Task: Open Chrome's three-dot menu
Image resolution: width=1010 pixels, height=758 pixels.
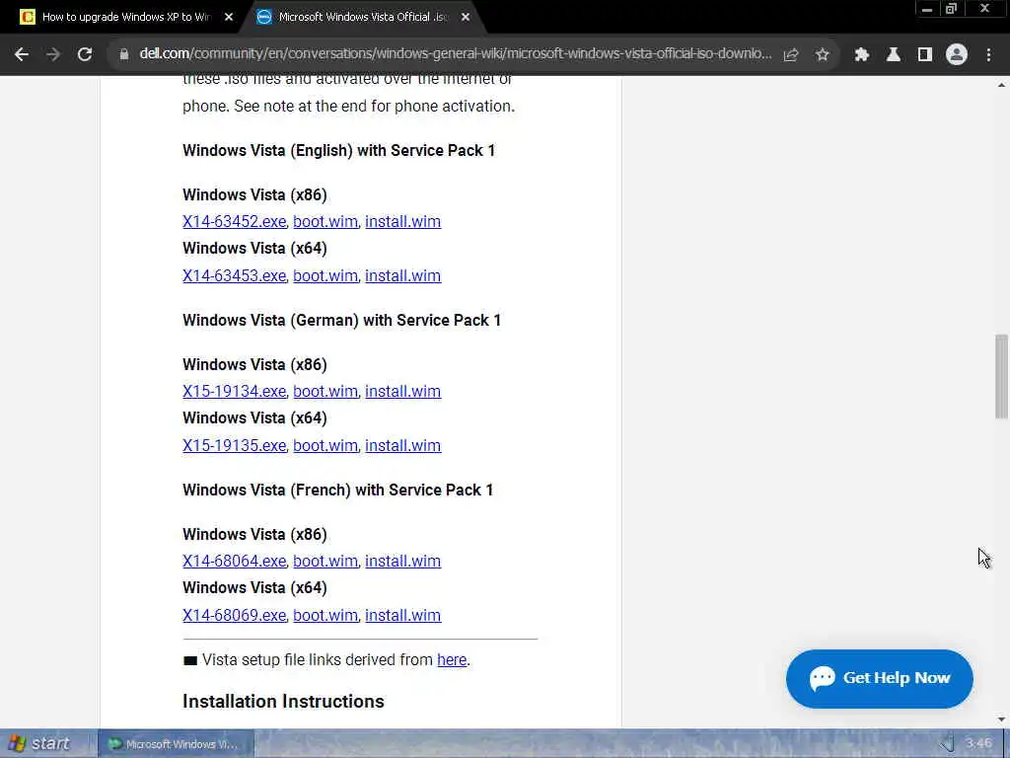Action: (x=988, y=55)
